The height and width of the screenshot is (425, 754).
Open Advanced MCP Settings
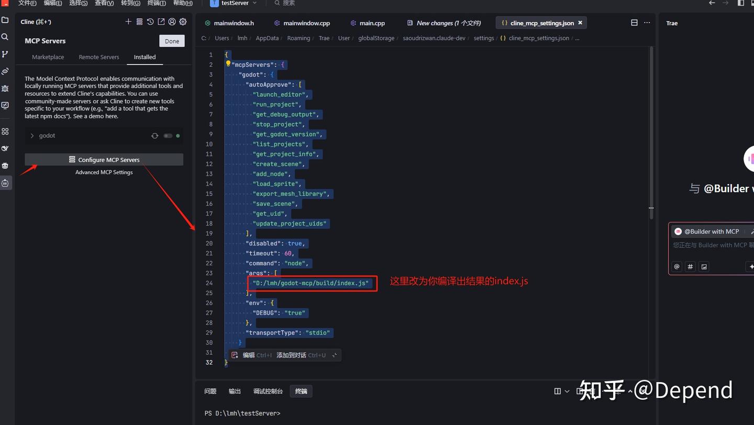click(104, 172)
